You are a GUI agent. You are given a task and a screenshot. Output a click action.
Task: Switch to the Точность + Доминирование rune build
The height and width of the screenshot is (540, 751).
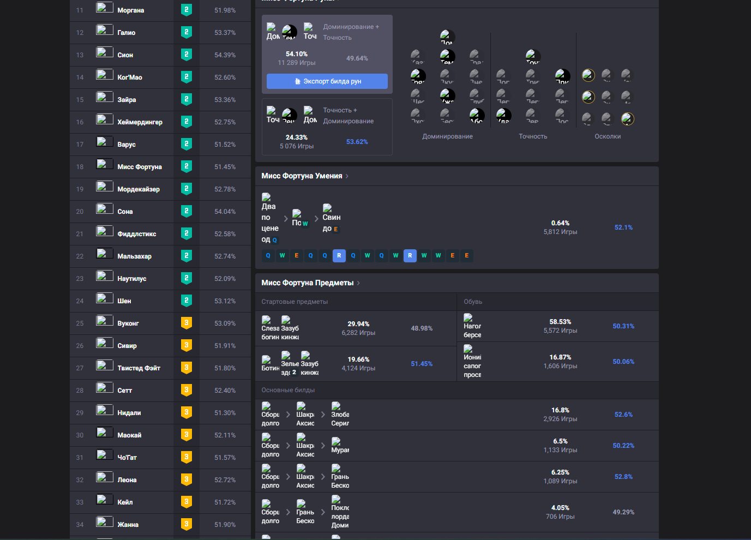tap(327, 127)
